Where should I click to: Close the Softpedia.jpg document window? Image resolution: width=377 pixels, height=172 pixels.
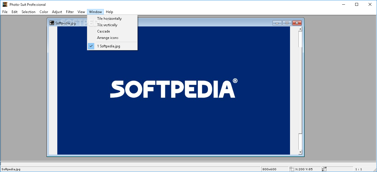point(297,23)
